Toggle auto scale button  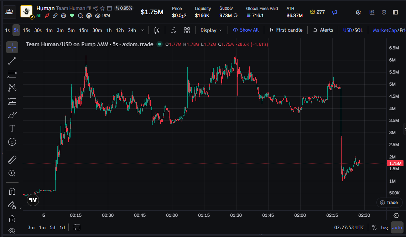point(397,227)
